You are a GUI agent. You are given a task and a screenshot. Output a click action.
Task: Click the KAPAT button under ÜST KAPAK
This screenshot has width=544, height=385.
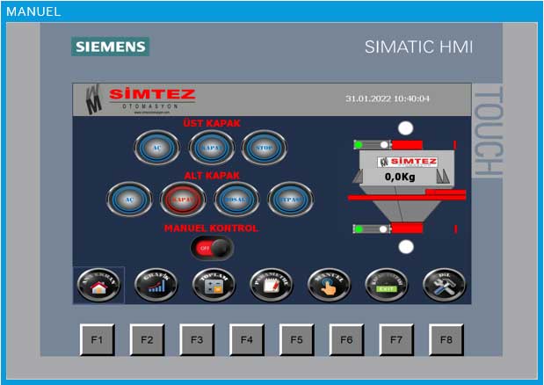click(x=212, y=148)
